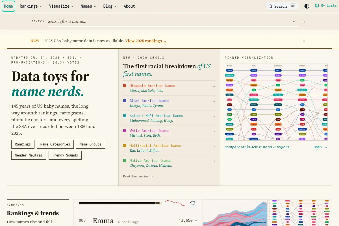Open the Visualize menu

click(61, 6)
